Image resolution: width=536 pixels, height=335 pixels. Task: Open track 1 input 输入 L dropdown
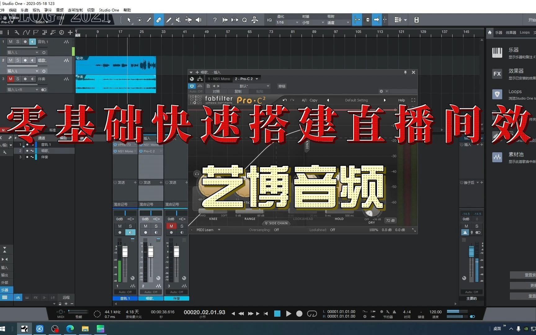[x=23, y=52]
